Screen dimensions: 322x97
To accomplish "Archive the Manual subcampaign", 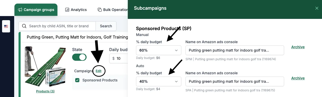I will pos(298,47).
